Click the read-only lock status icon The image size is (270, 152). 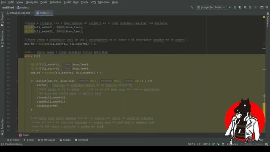(x=218, y=144)
